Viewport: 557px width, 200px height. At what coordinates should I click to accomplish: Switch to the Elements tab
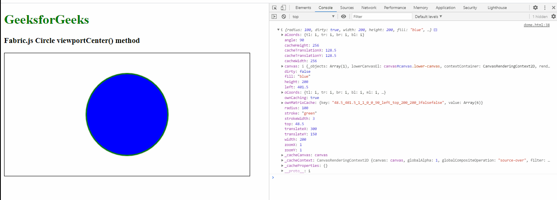pos(303,8)
